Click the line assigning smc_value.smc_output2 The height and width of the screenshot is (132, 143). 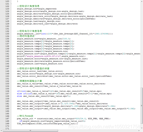coord(62,104)
